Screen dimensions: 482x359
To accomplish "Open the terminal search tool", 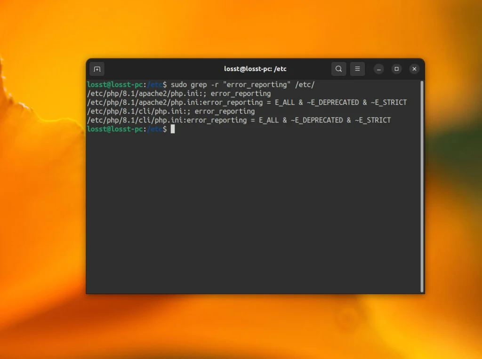I will click(x=339, y=69).
